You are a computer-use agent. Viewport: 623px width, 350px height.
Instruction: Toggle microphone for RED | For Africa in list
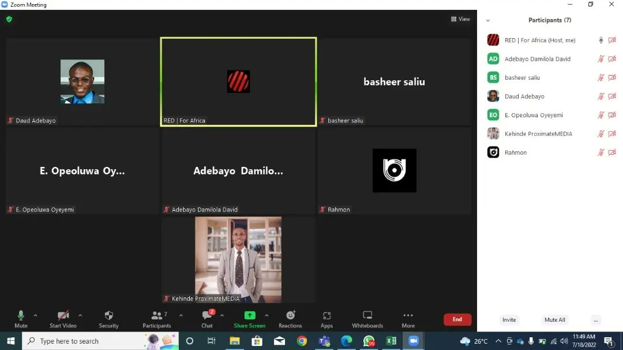pos(601,40)
